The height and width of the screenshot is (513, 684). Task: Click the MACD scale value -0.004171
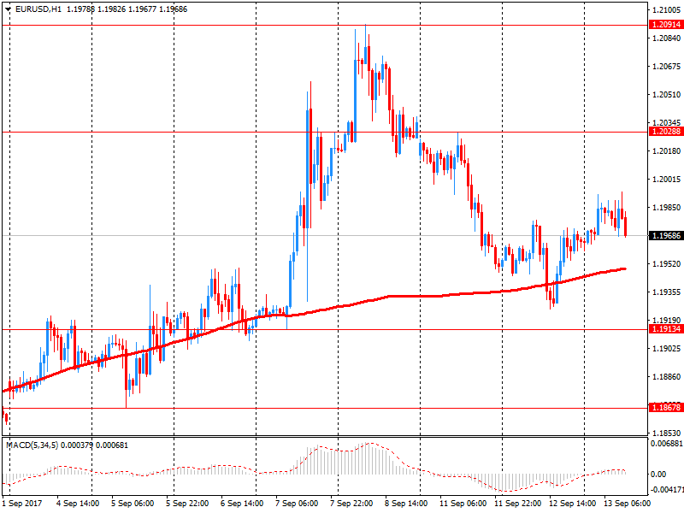[x=667, y=489]
